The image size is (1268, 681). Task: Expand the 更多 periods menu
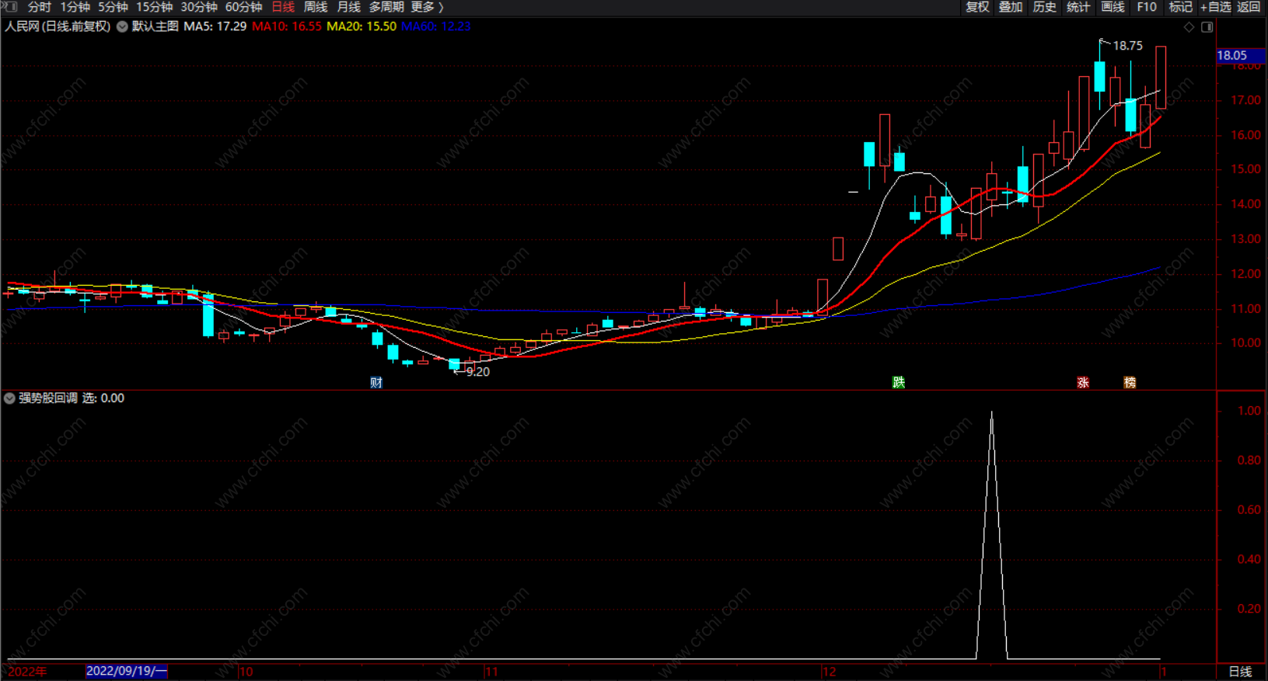(x=427, y=7)
